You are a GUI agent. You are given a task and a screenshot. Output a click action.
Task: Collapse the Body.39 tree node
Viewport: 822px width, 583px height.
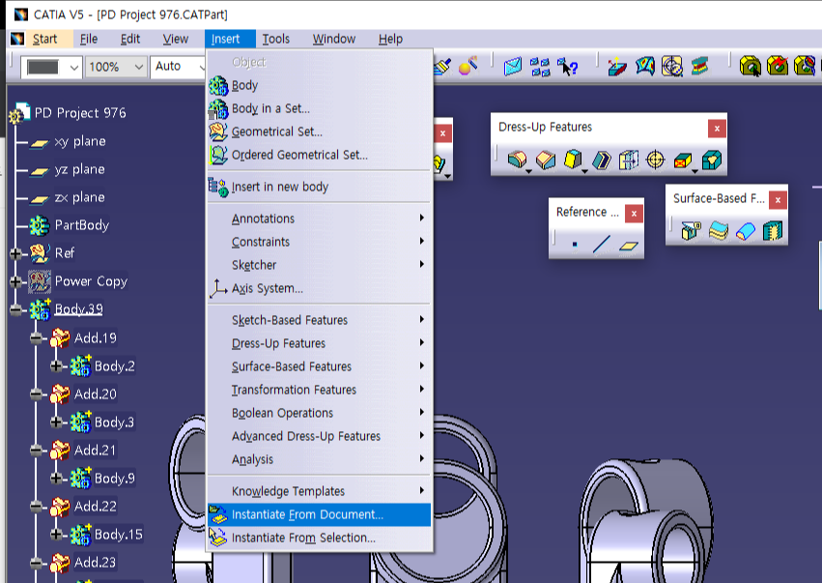[x=15, y=309]
